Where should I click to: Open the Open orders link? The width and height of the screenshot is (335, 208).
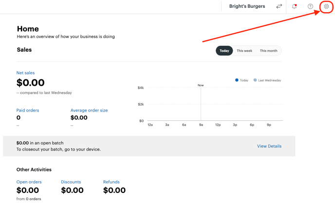click(x=29, y=182)
